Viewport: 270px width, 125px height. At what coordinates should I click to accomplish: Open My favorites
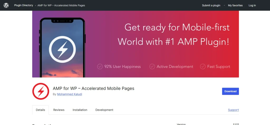[235, 5]
